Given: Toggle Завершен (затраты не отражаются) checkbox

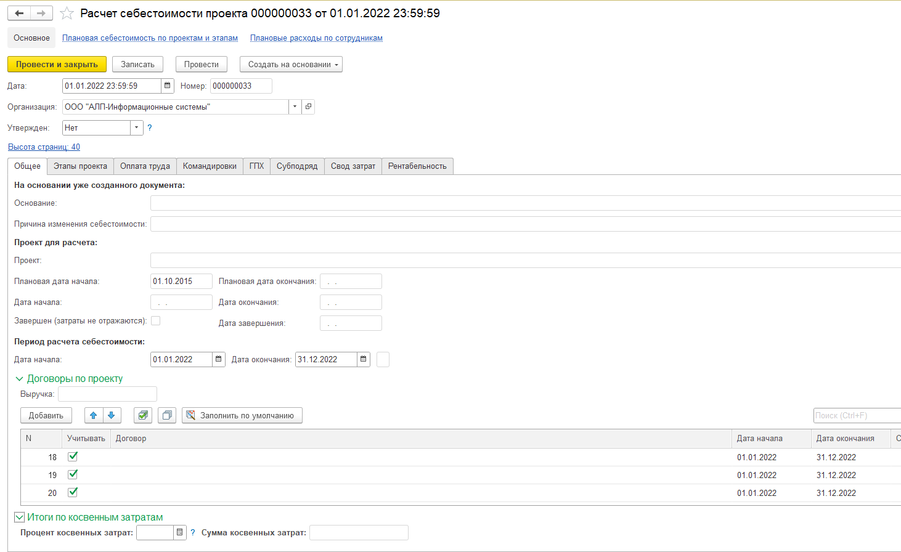Looking at the screenshot, I should click(x=156, y=320).
